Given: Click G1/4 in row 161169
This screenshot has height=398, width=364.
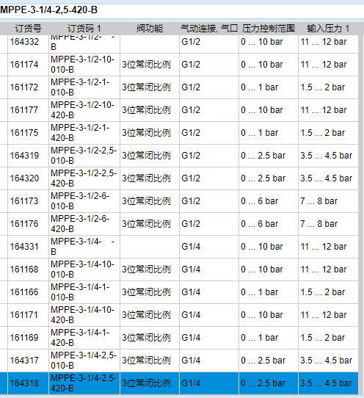Looking at the screenshot, I should click(191, 338).
